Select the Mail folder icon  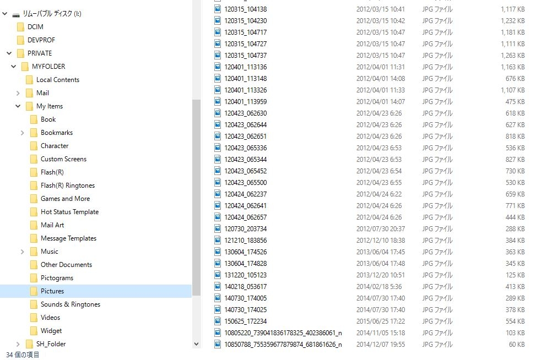coord(29,93)
